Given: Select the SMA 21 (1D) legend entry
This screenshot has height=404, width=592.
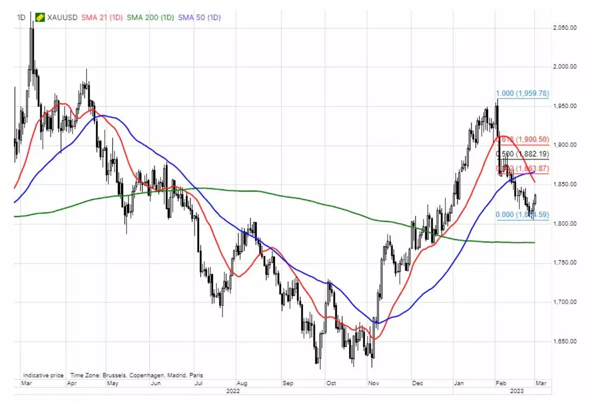Looking at the screenshot, I should (x=102, y=17).
